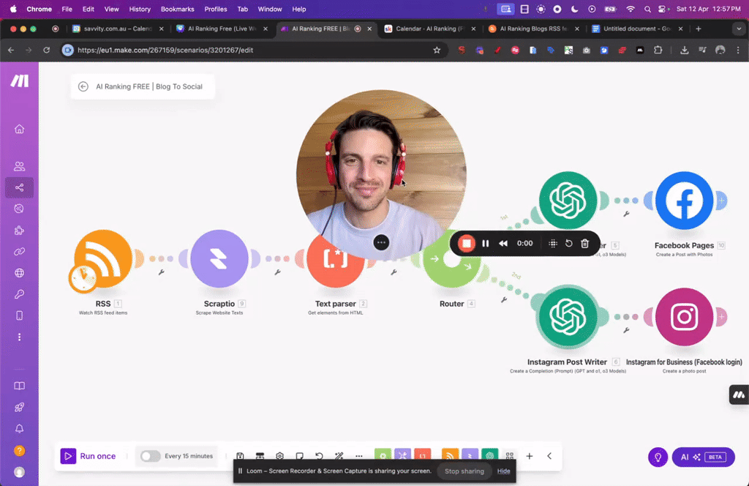The height and width of the screenshot is (486, 749).
Task: Click the notes icon in bottom toolbar
Action: (299, 457)
